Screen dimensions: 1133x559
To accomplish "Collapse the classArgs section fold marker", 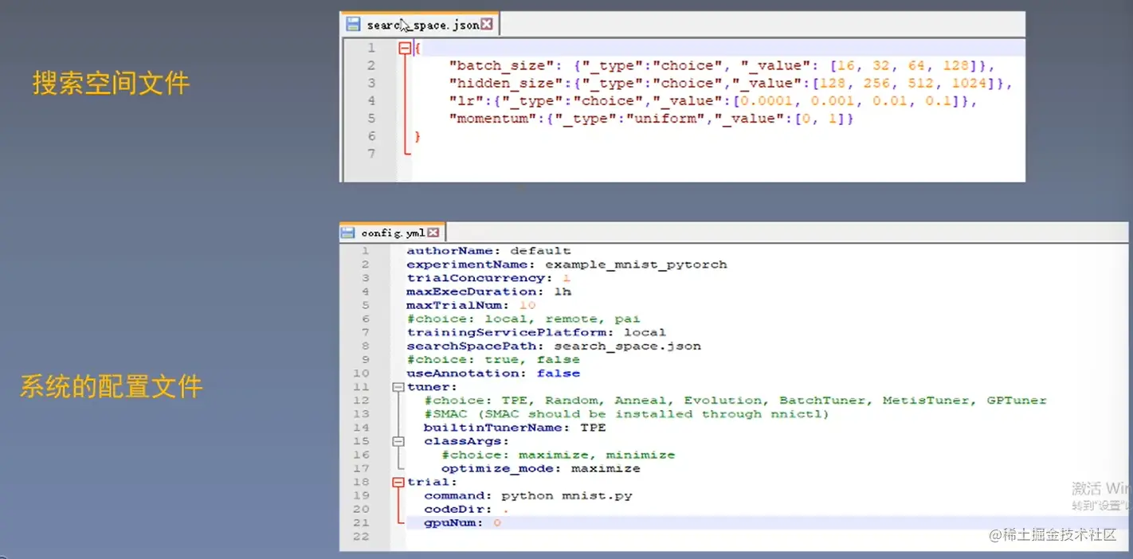I will [398, 441].
